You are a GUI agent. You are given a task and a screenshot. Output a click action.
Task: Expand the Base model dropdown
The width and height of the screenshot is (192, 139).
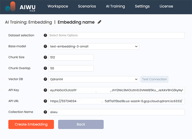(94, 46)
